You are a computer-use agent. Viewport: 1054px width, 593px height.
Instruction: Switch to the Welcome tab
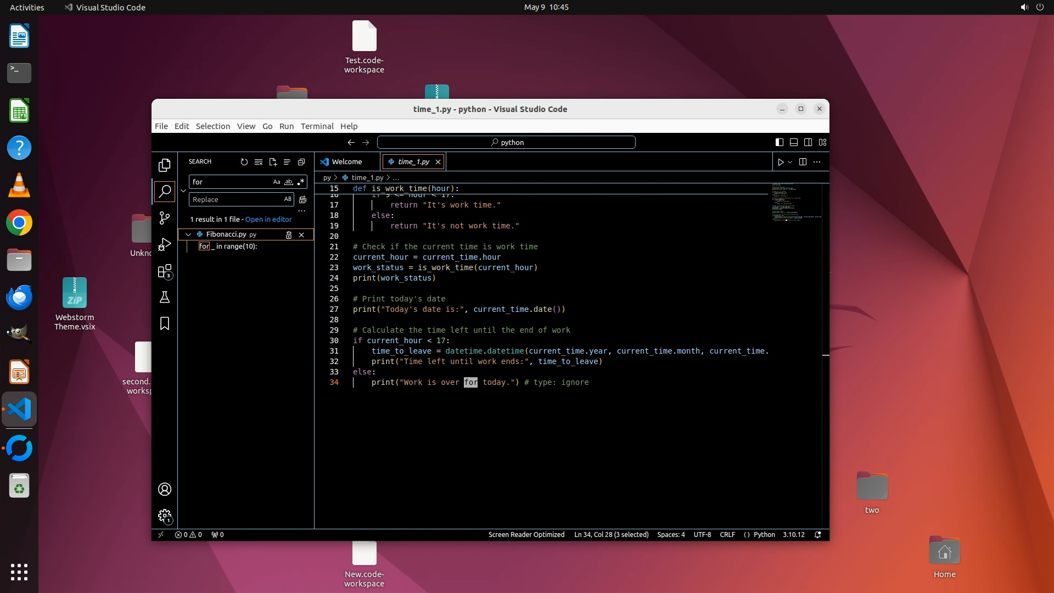346,162
